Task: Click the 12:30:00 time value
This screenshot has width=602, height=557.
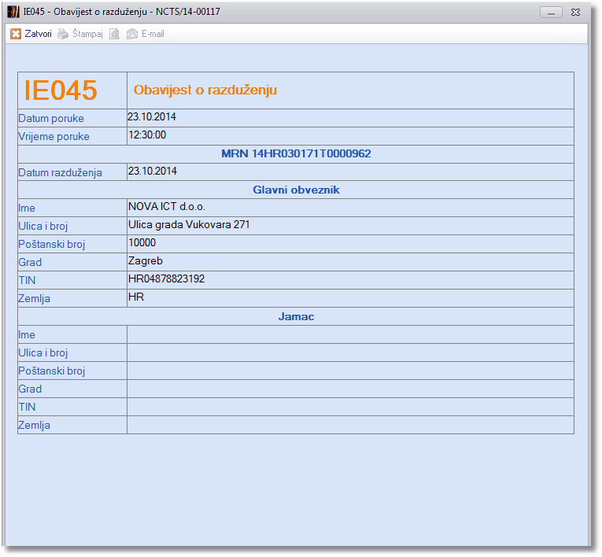Action: (x=147, y=135)
